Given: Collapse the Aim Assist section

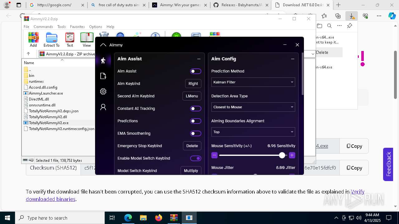Looking at the screenshot, I should (199, 59).
